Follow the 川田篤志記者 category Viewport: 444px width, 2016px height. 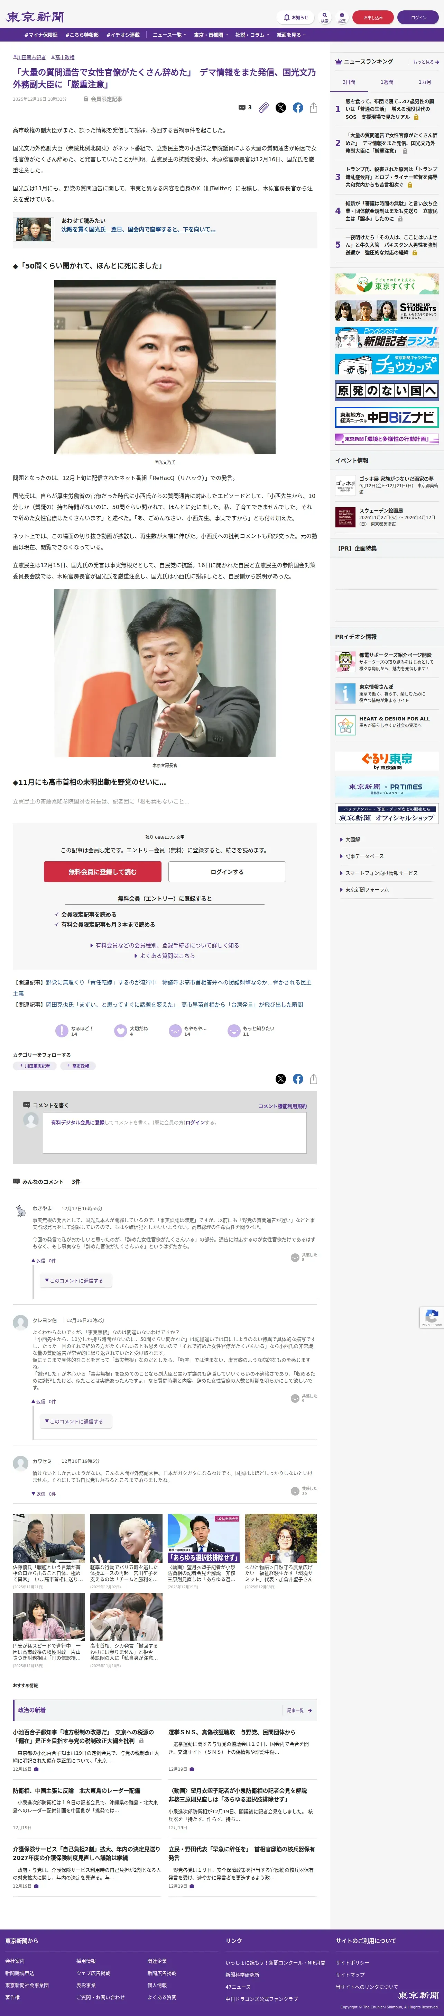click(x=34, y=1066)
